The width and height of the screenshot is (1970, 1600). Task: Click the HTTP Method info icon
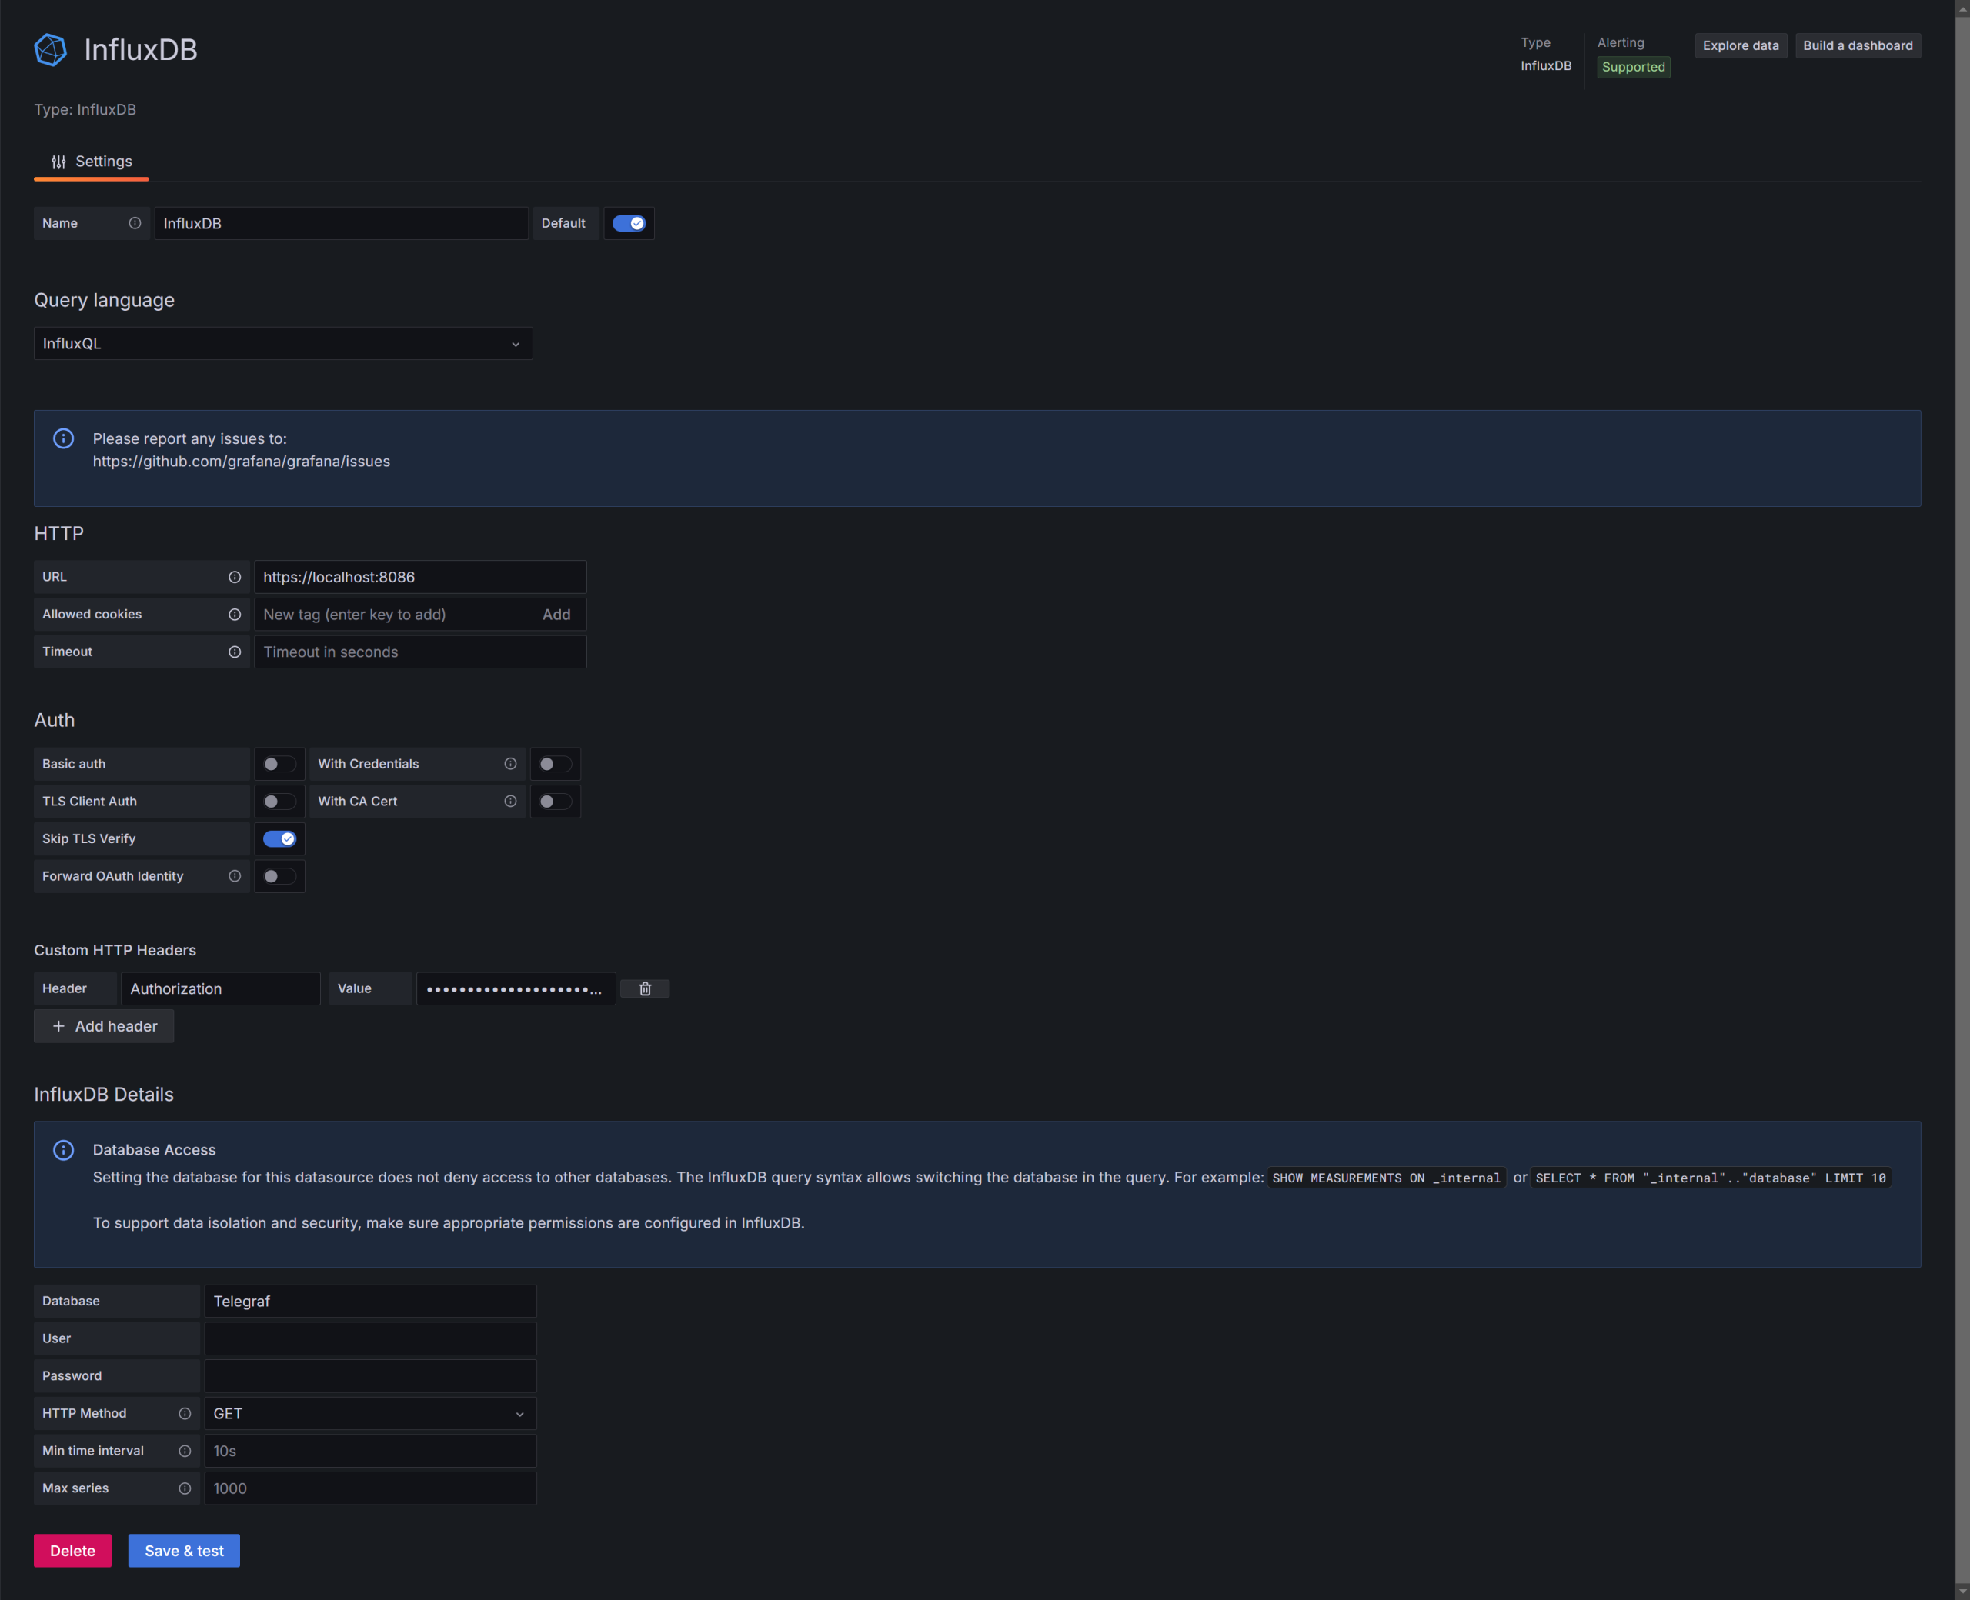click(185, 1414)
